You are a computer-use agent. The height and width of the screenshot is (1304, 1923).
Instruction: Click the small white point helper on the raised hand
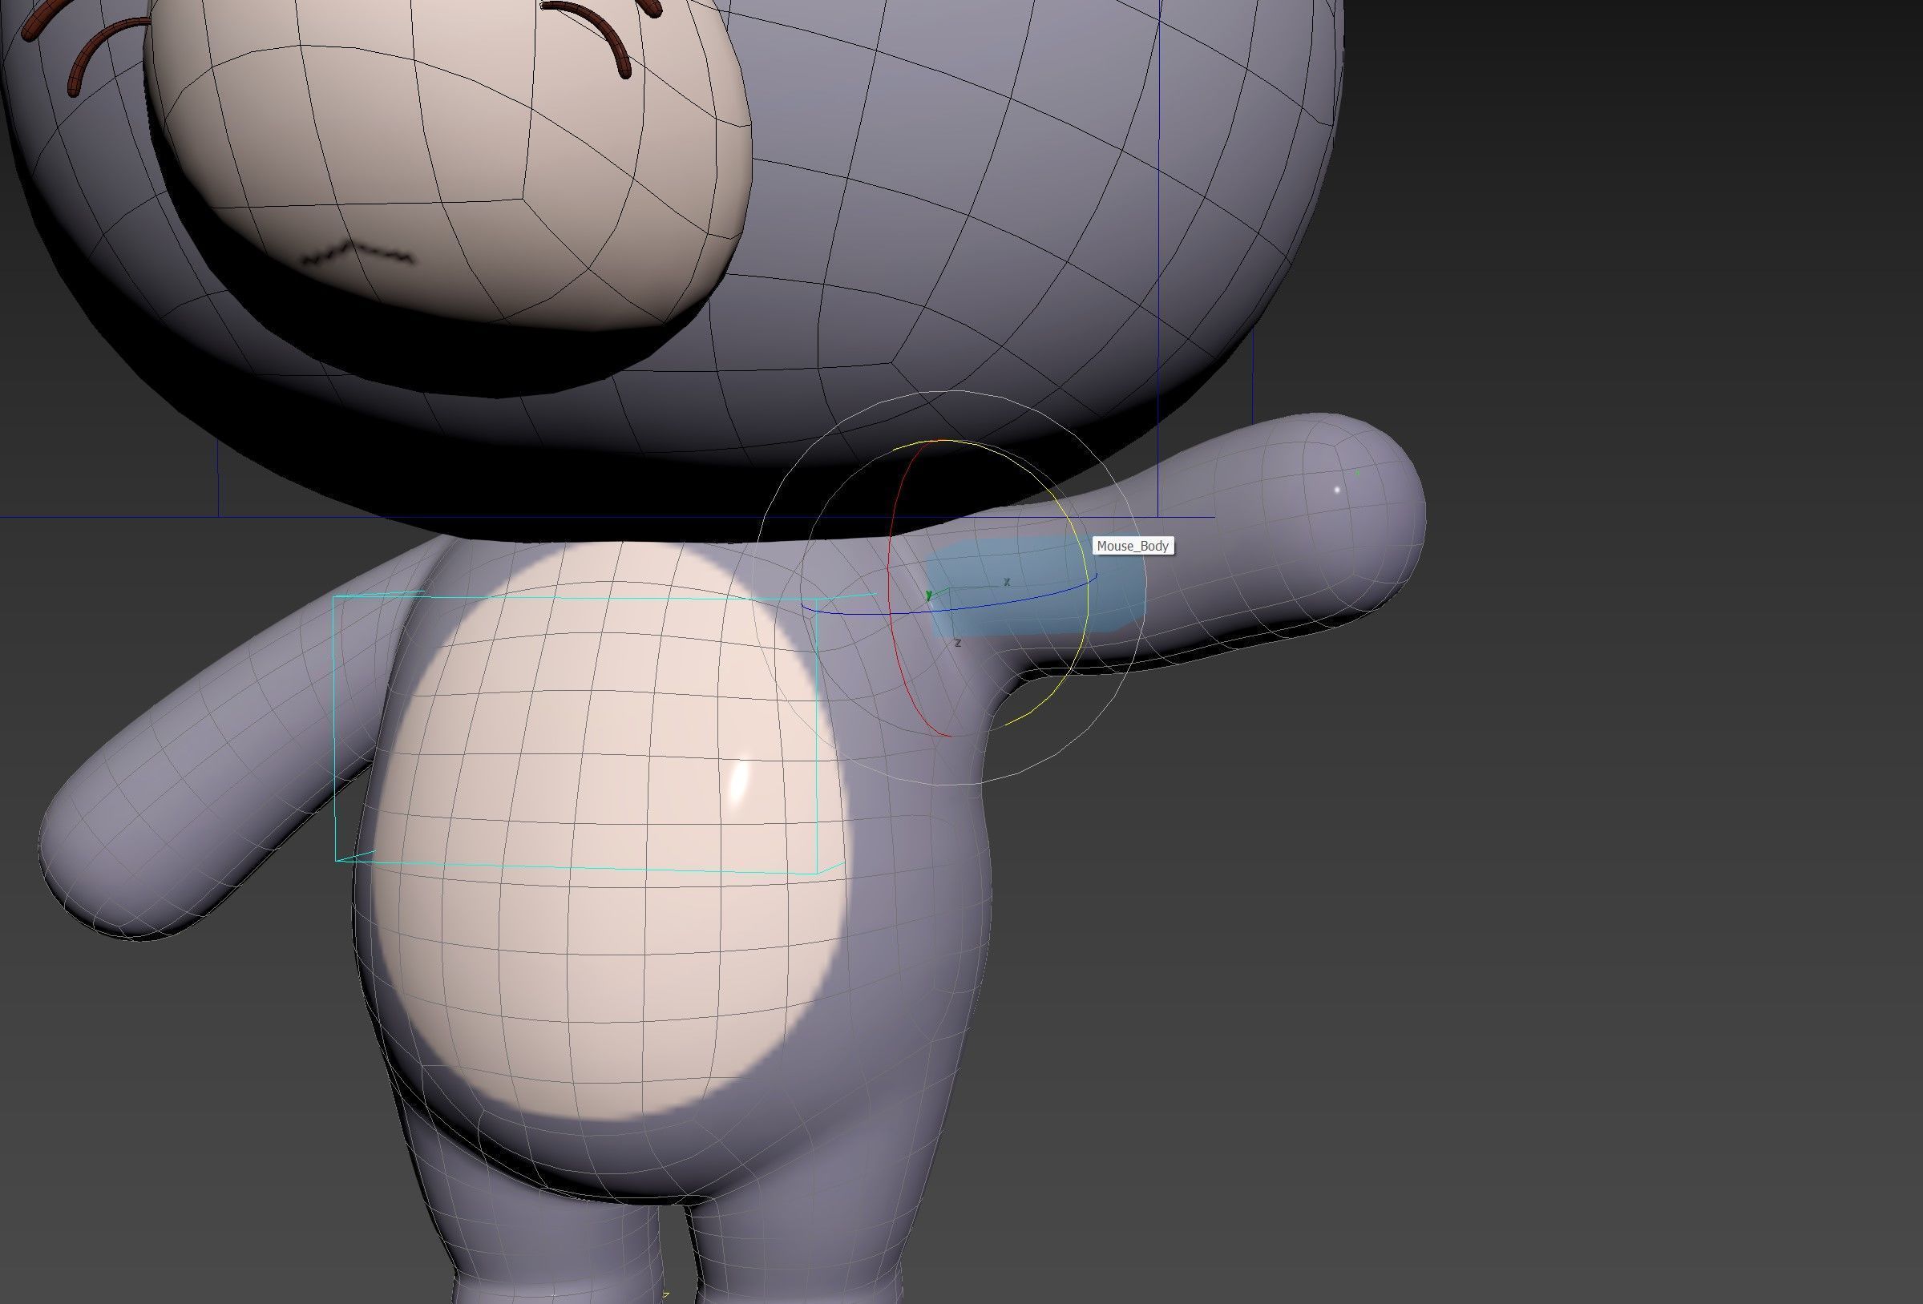(1337, 491)
